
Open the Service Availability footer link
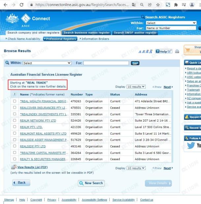(124, 200)
